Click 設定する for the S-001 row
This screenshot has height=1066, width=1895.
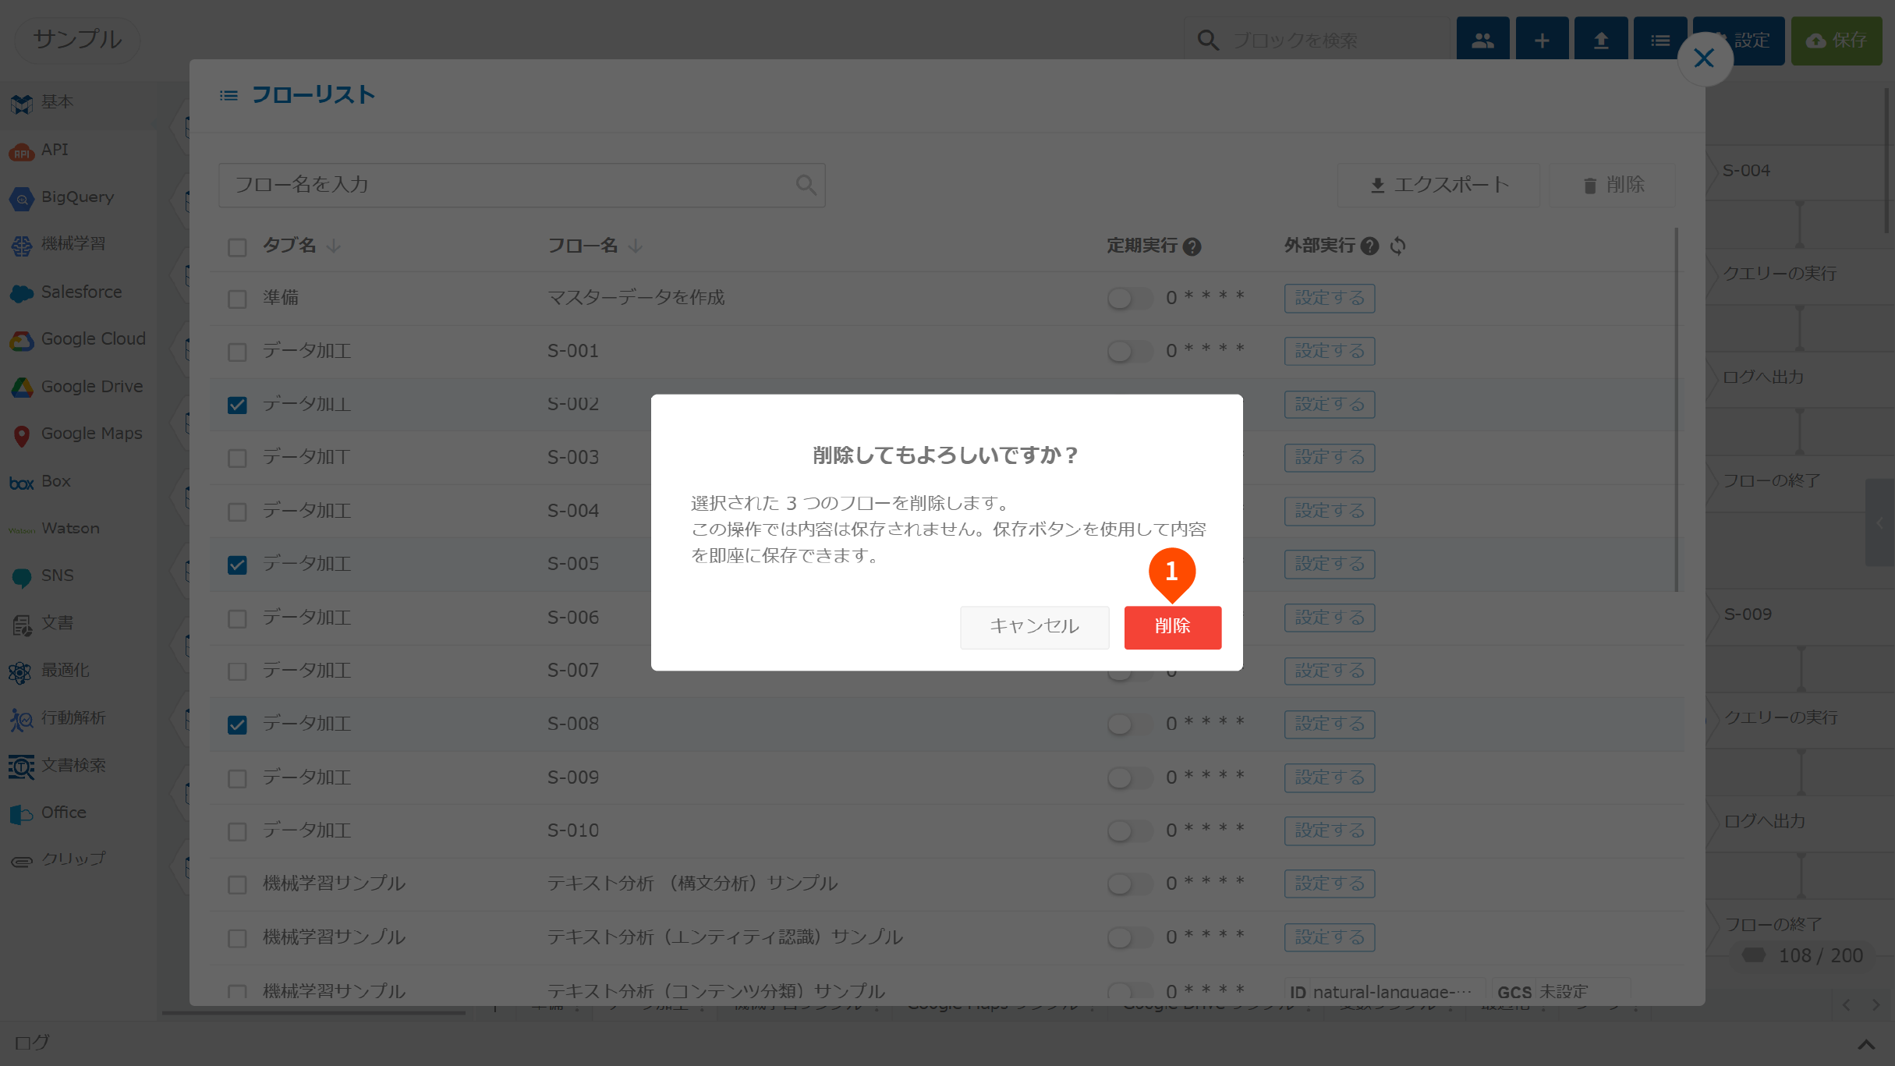pyautogui.click(x=1330, y=351)
